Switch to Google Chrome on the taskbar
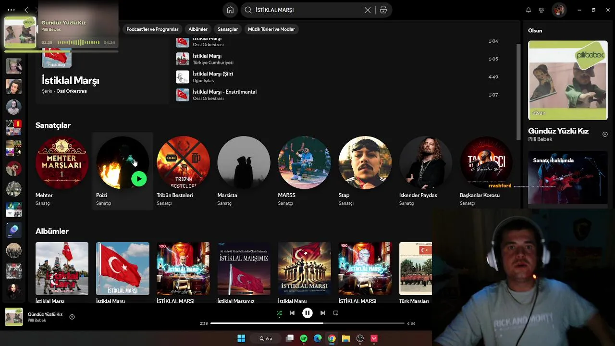 (332, 338)
